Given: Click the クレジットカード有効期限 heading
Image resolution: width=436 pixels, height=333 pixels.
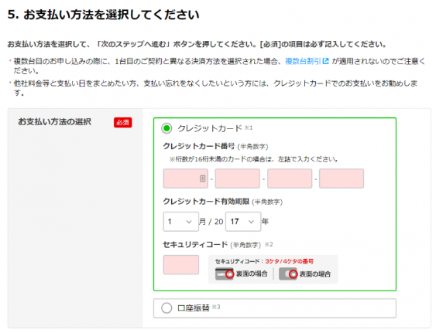Looking at the screenshot, I should [206, 202].
